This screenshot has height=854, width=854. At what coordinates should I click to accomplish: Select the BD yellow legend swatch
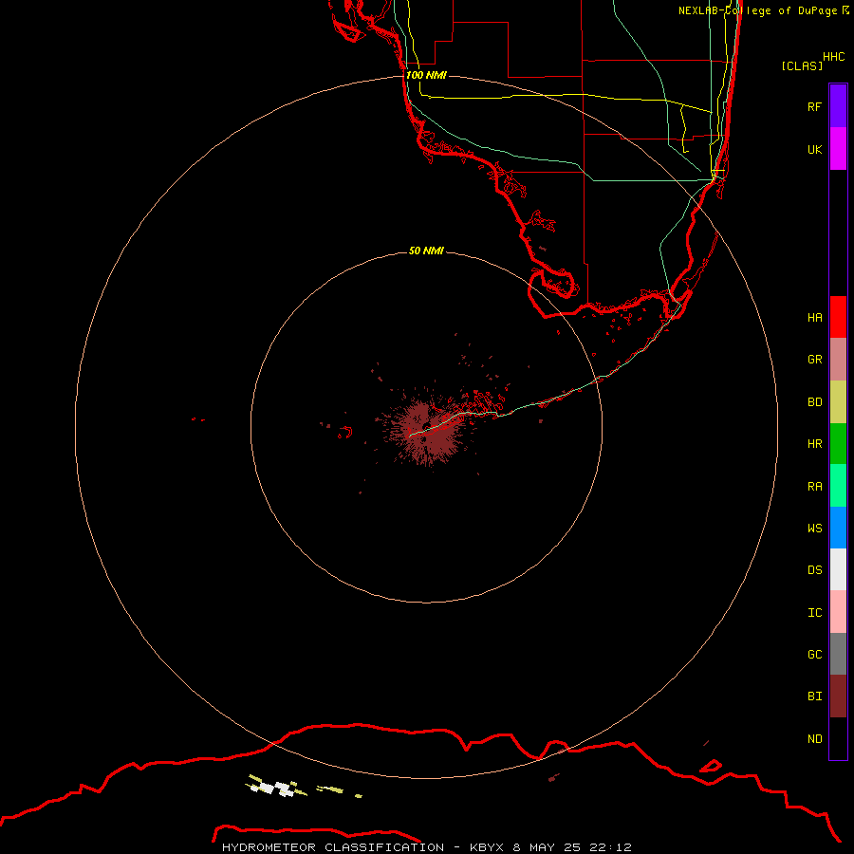pos(838,402)
